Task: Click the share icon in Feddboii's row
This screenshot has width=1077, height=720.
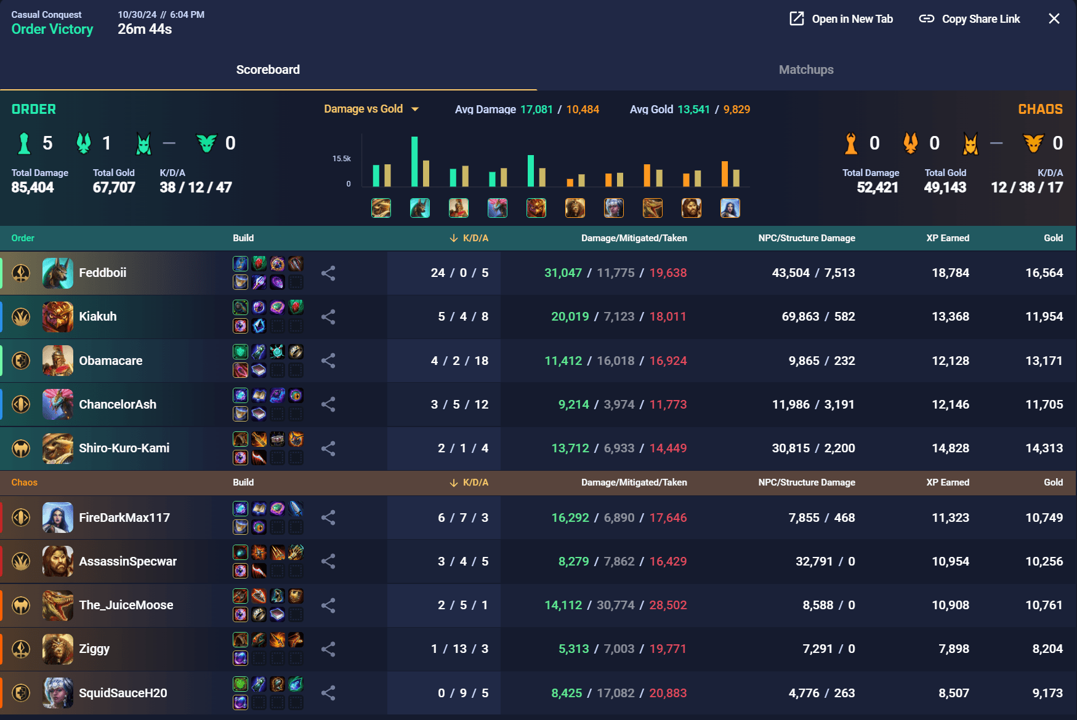Action: (x=328, y=273)
